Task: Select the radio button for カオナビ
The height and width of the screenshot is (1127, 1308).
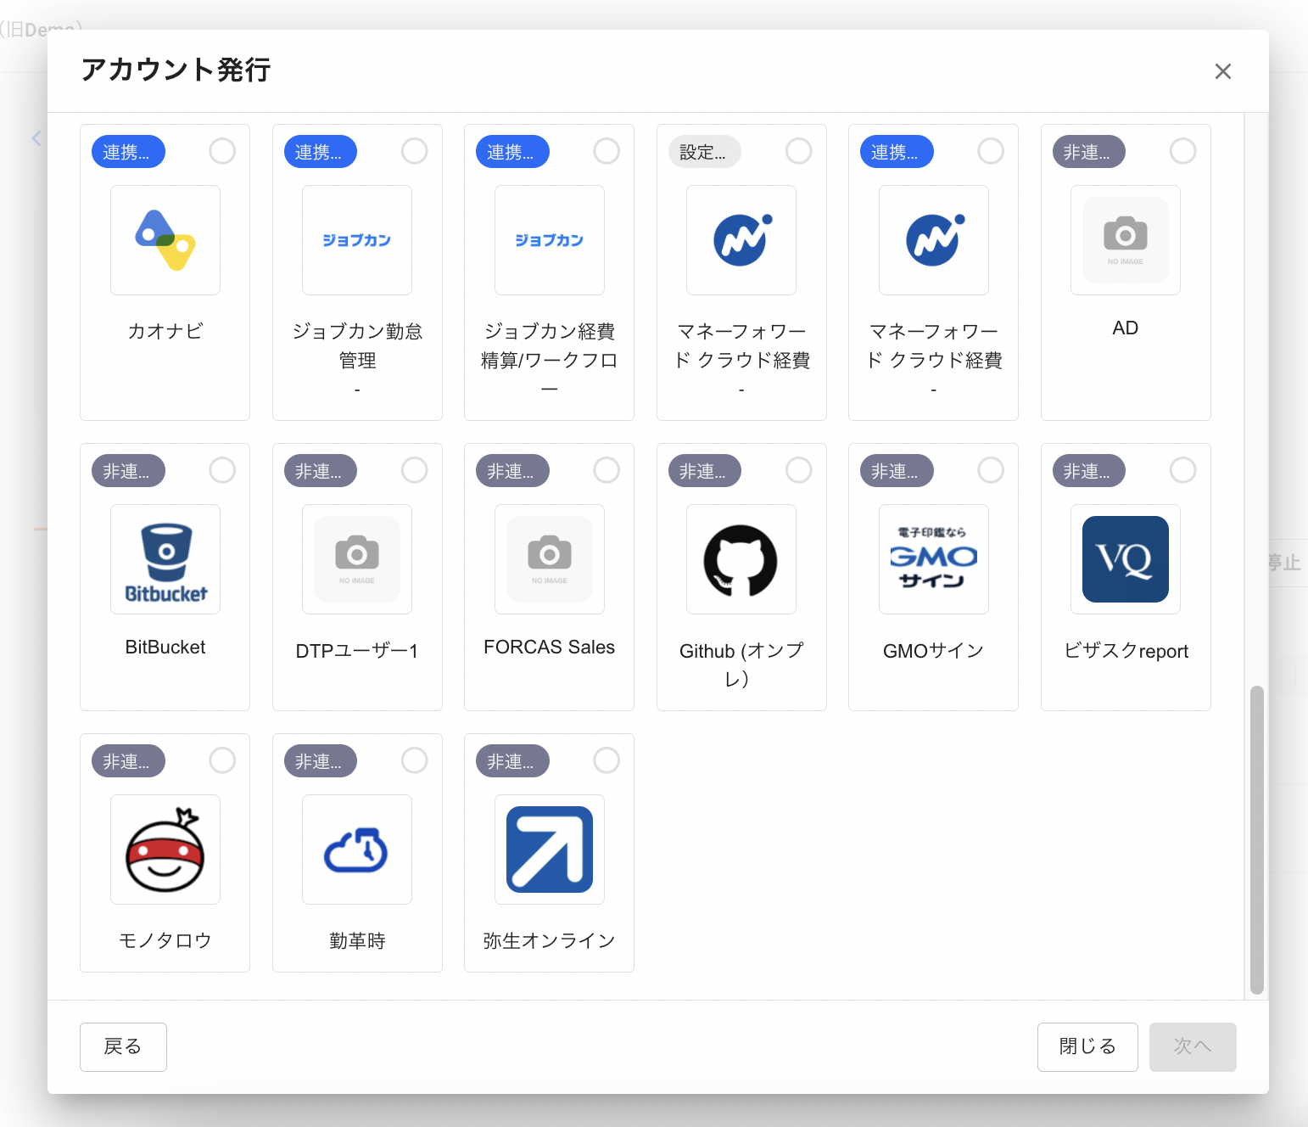Action: pyautogui.click(x=222, y=151)
